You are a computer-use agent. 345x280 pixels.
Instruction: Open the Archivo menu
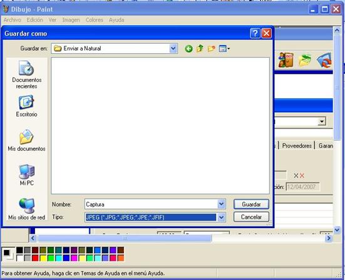pyautogui.click(x=13, y=20)
